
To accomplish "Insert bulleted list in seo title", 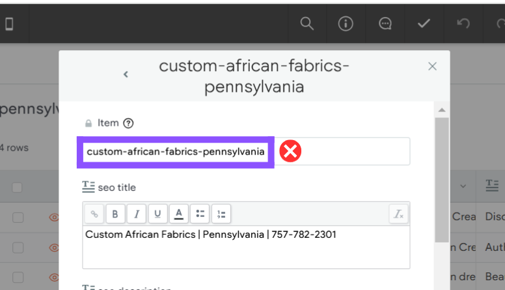I will tap(200, 214).
